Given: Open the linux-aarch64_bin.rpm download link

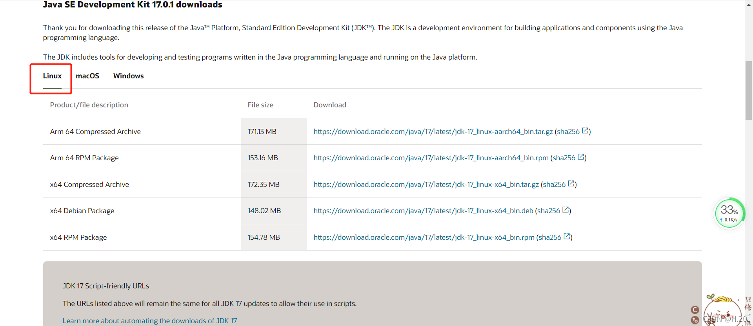Looking at the screenshot, I should pyautogui.click(x=431, y=158).
